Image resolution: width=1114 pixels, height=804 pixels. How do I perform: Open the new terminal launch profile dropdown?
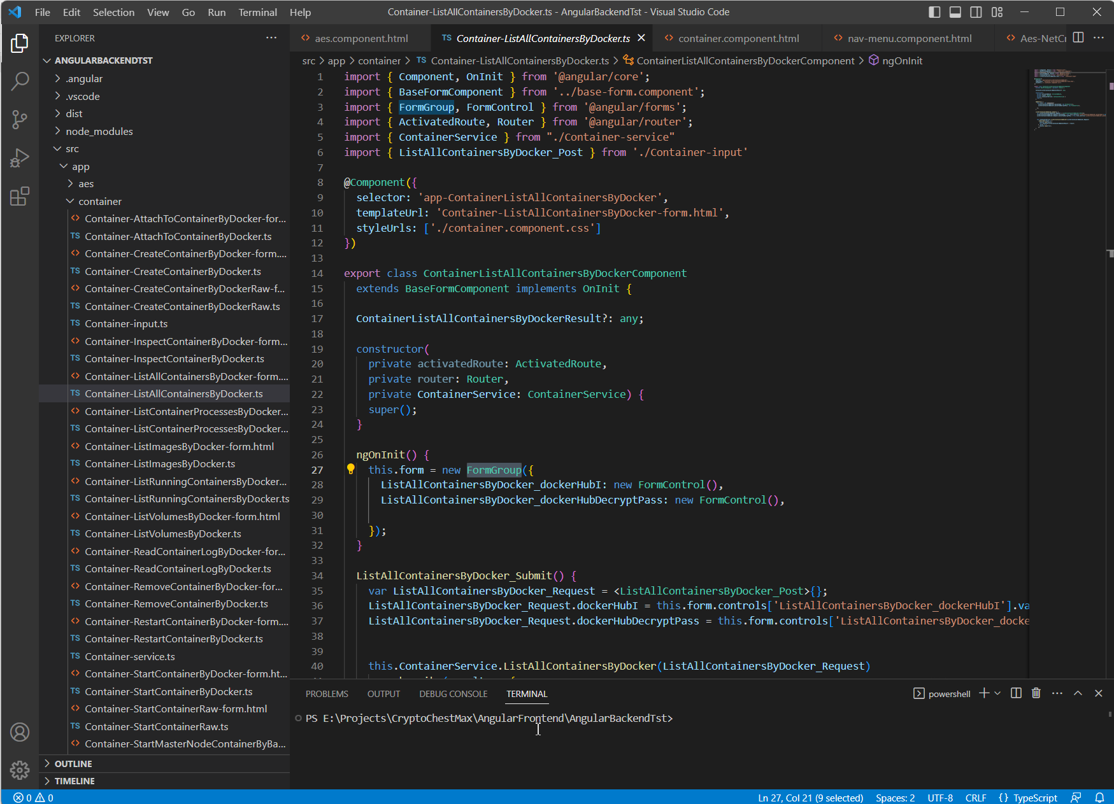pos(997,693)
